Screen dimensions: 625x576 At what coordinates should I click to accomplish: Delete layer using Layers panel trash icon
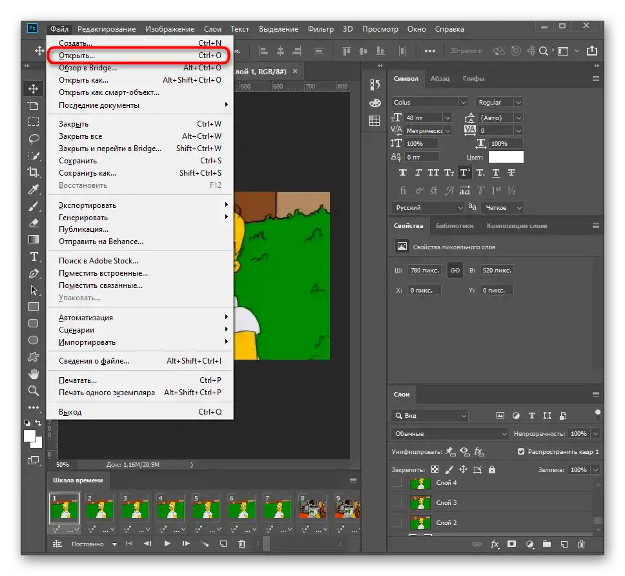pos(580,544)
